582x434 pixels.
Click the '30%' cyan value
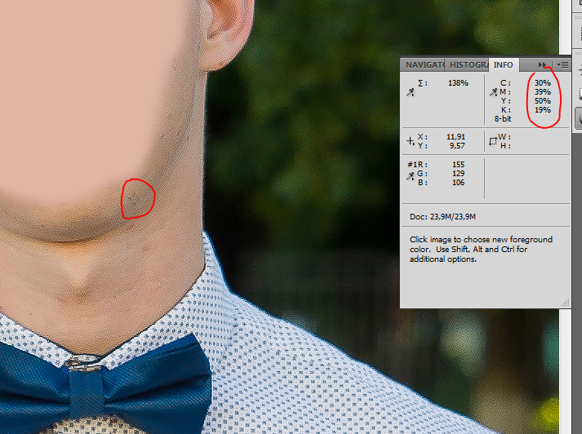coord(542,82)
